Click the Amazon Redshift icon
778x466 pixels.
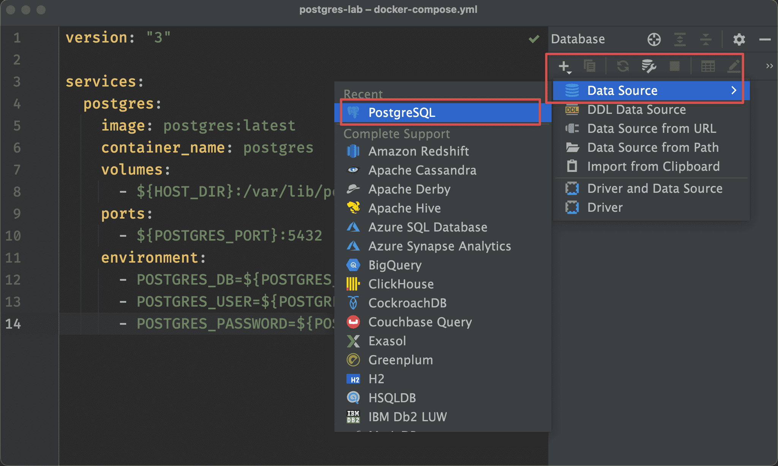(353, 151)
